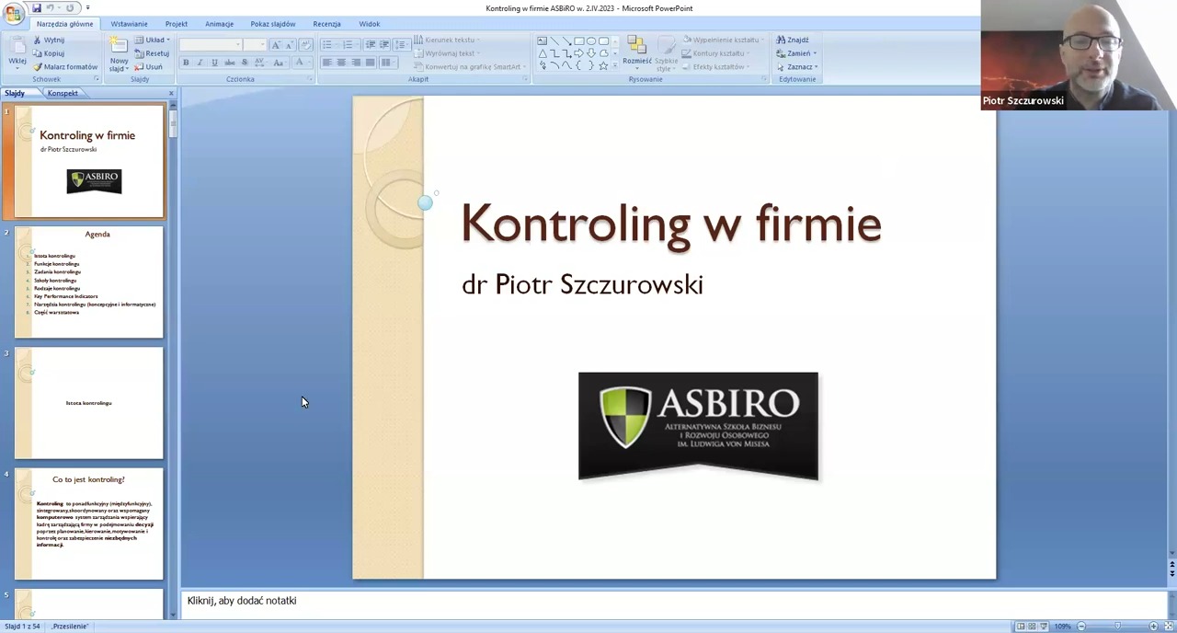The image size is (1177, 633).
Task: Increase font size with the larger A icon
Action: [276, 45]
